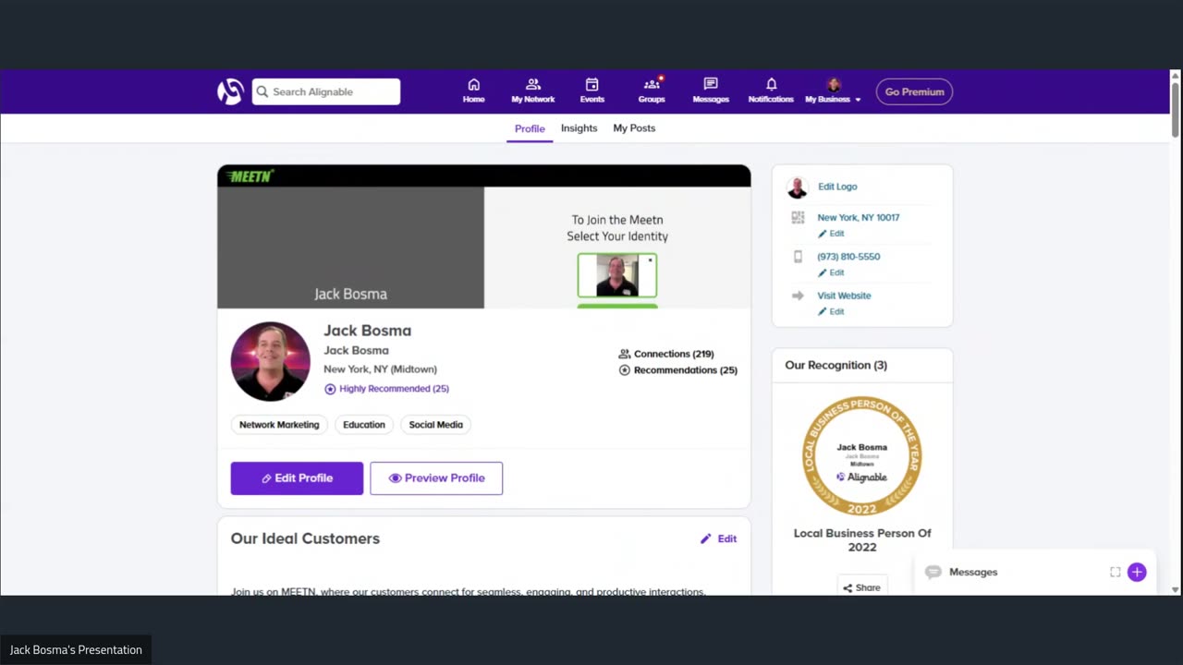The image size is (1183, 665).
Task: Click Local Business Person 2022 badge
Action: (x=862, y=455)
